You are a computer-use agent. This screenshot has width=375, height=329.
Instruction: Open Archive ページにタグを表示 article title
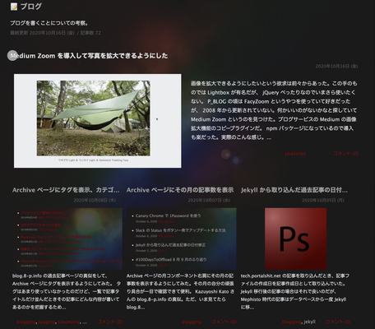(x=66, y=190)
